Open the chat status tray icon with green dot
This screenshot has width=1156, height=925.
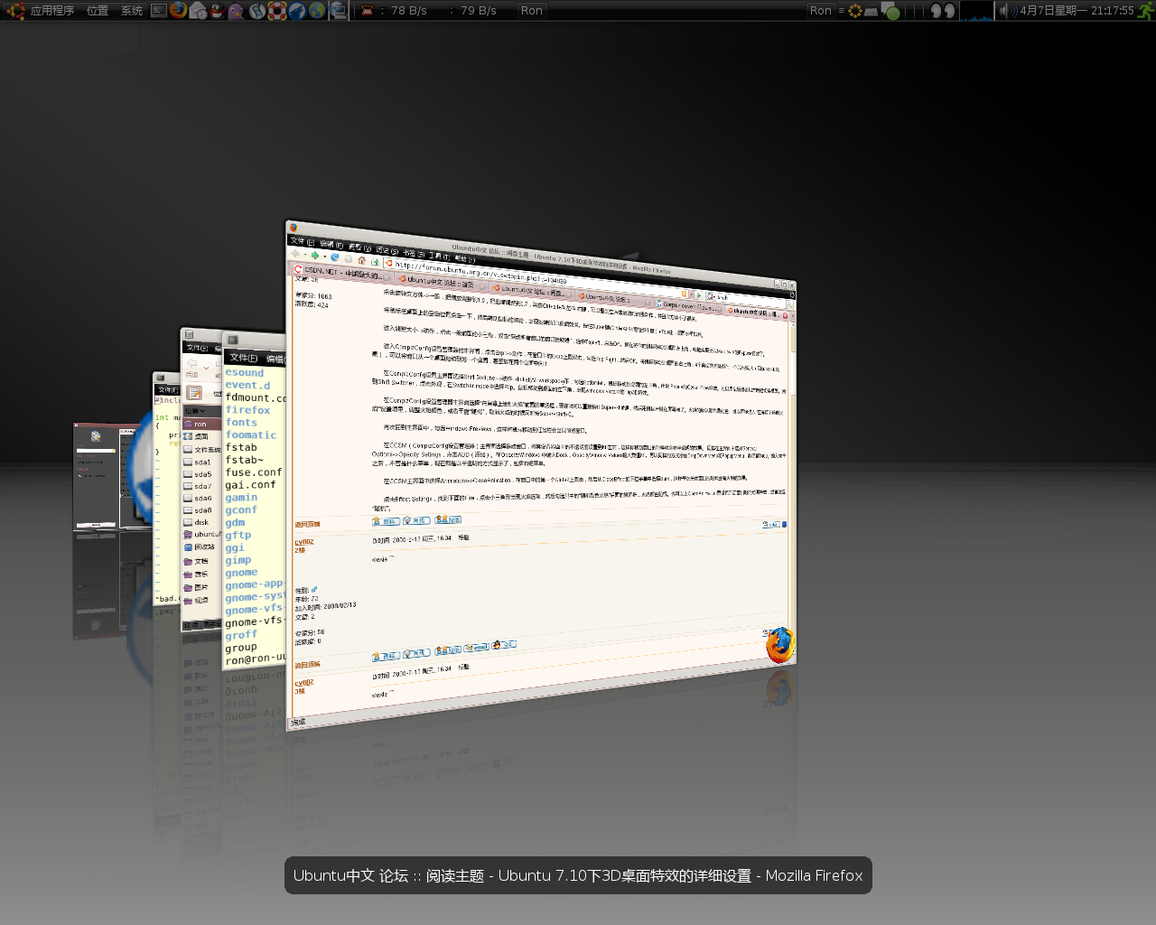click(890, 11)
